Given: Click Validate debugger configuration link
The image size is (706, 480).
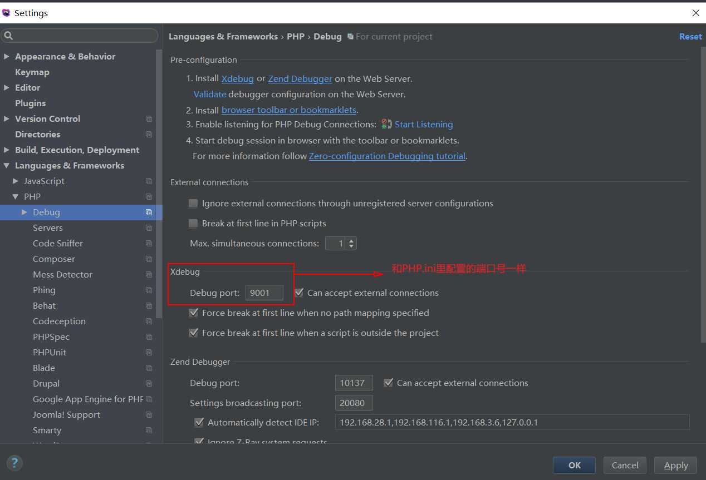Looking at the screenshot, I should (x=210, y=94).
